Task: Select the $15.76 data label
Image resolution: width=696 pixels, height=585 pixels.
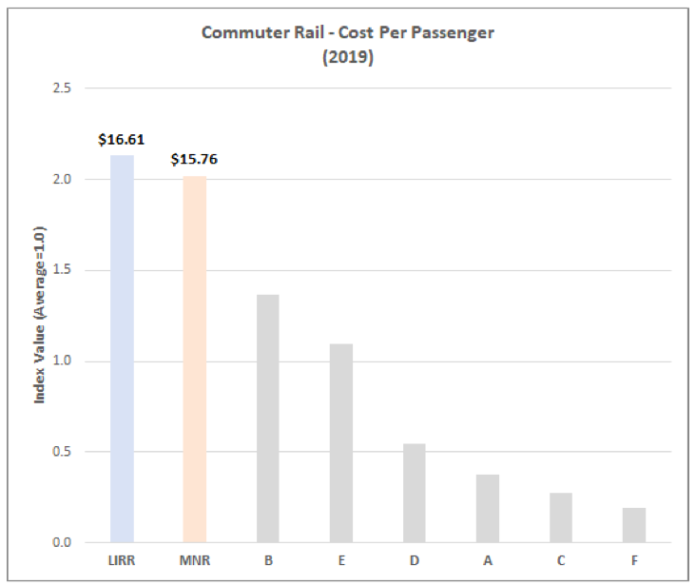Action: 194,159
